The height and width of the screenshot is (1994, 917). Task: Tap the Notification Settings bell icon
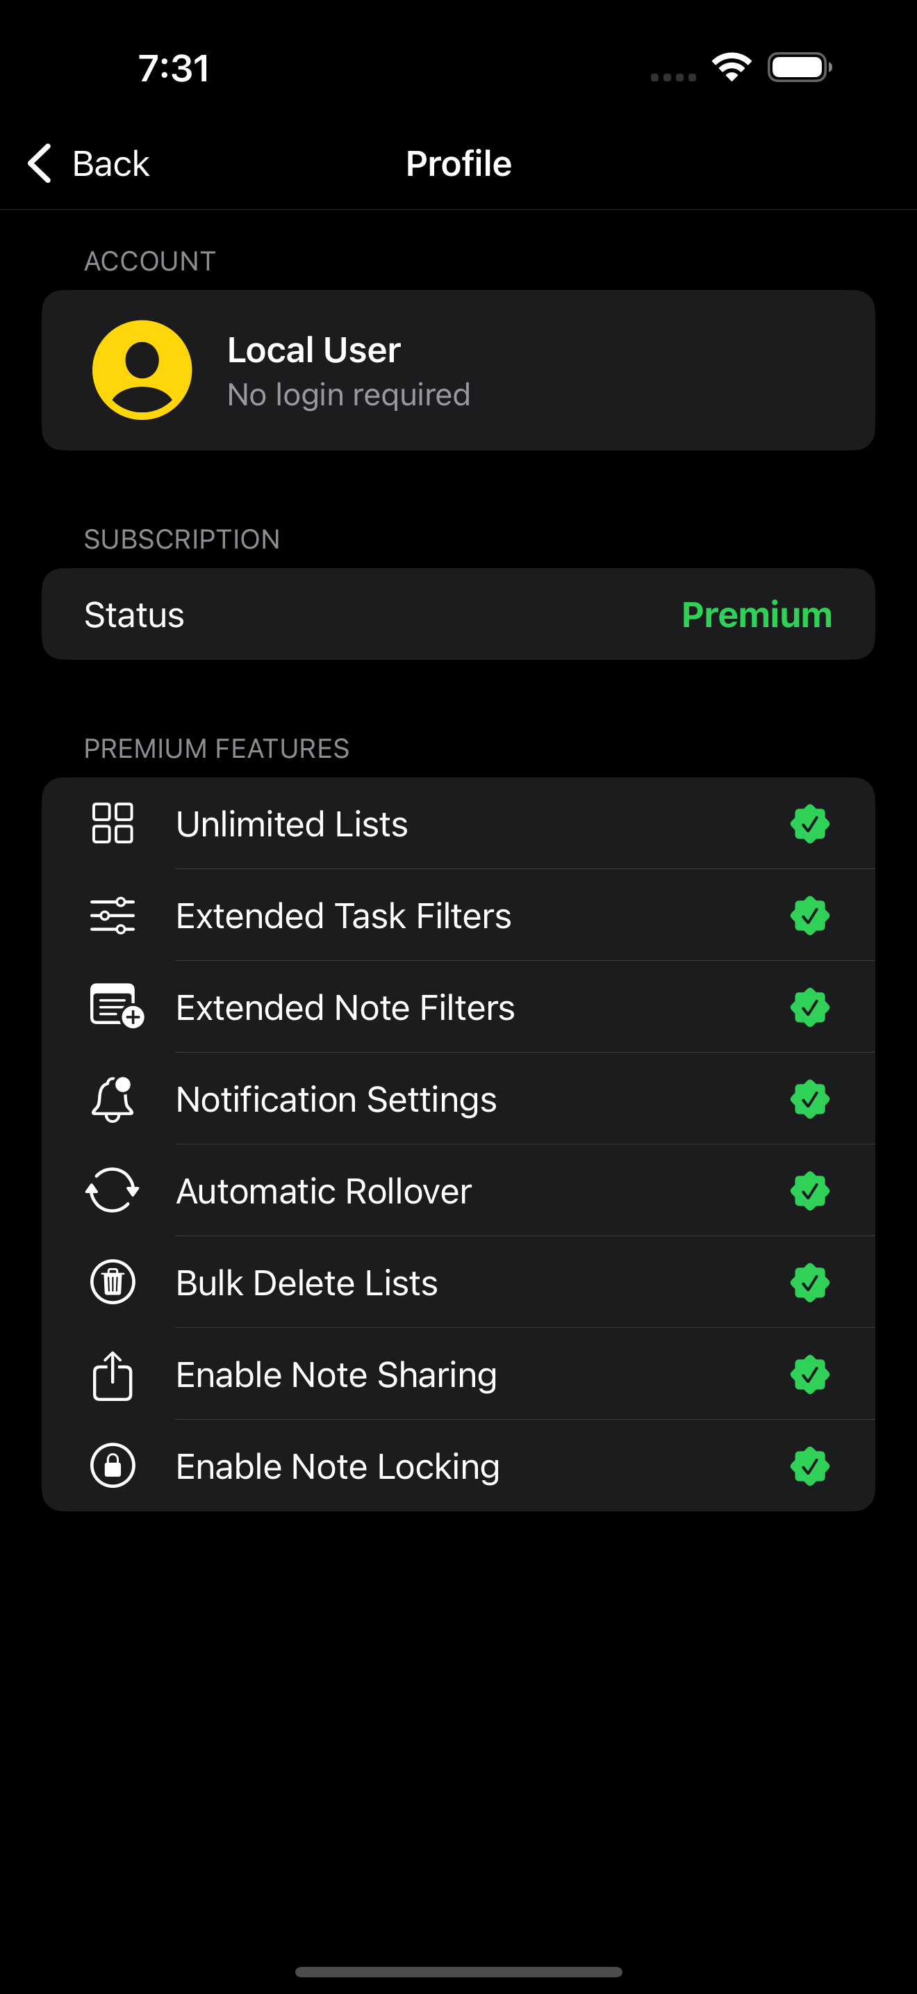(113, 1099)
